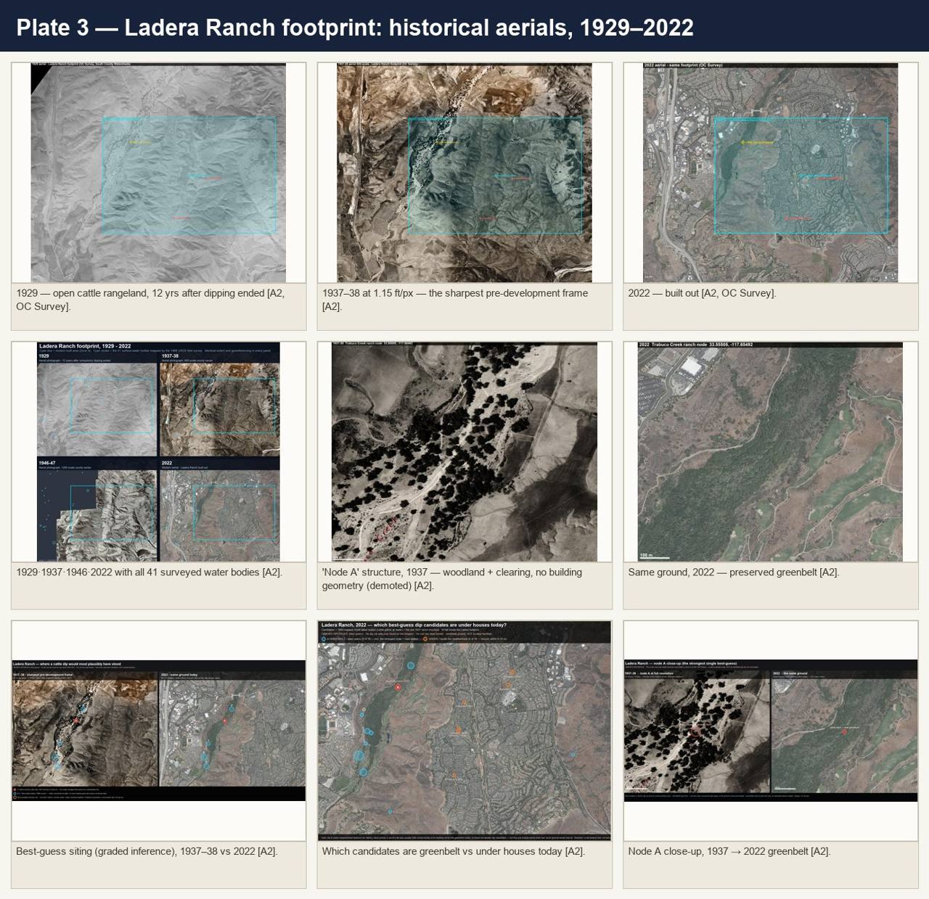Screen dimensions: 929x899
Task: Click the caption '2022 — built out [A2, OC Survey].'
Action: coord(702,293)
